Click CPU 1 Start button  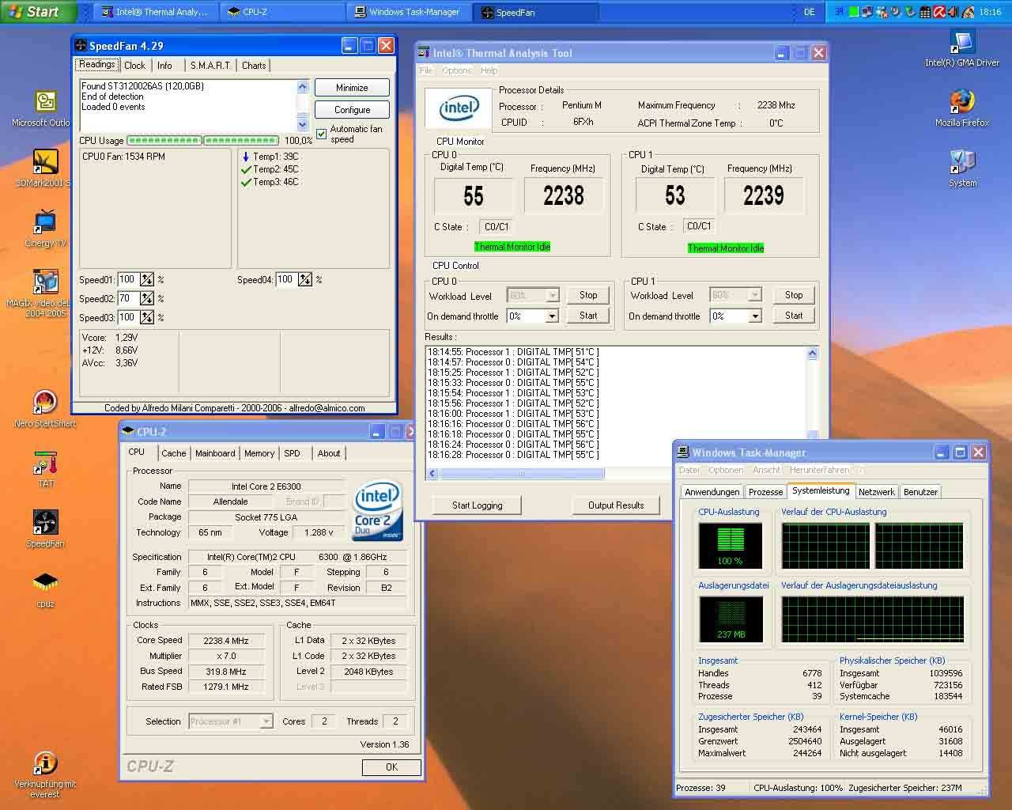[794, 316]
